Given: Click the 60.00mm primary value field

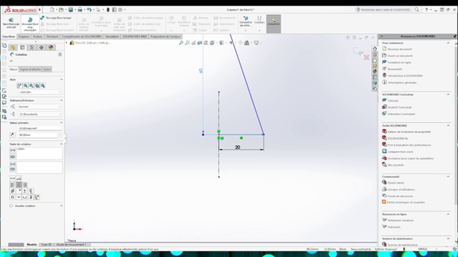Looking at the screenshot, I should 38,135.
